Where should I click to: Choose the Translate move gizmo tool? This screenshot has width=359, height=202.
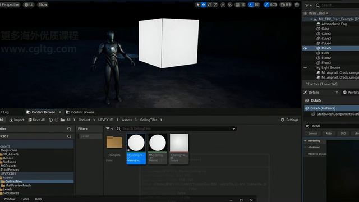click(x=204, y=5)
